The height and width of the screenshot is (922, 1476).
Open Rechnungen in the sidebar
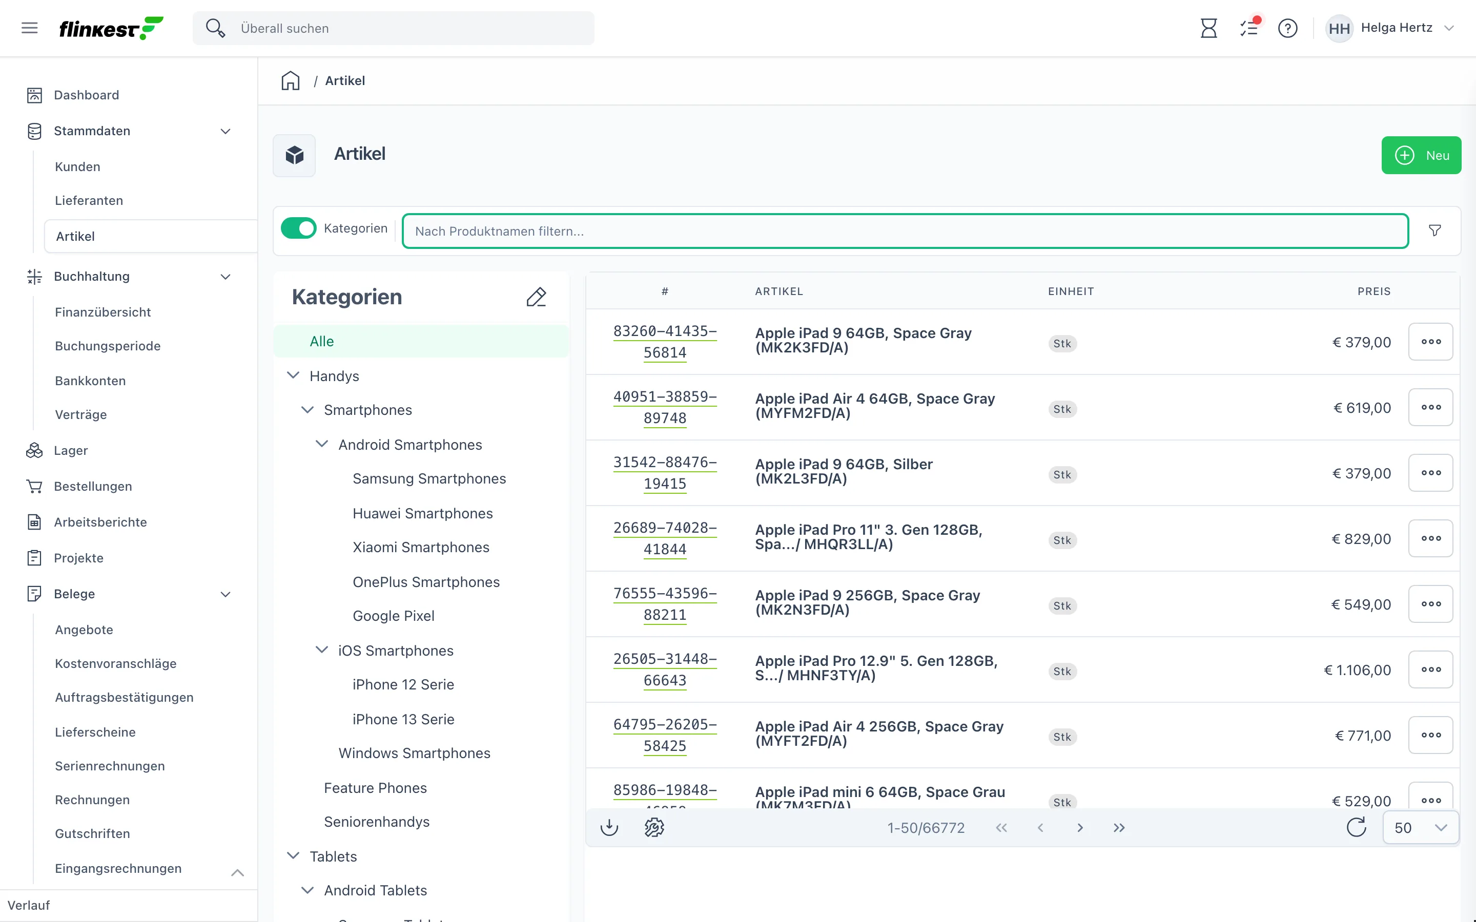(92, 800)
